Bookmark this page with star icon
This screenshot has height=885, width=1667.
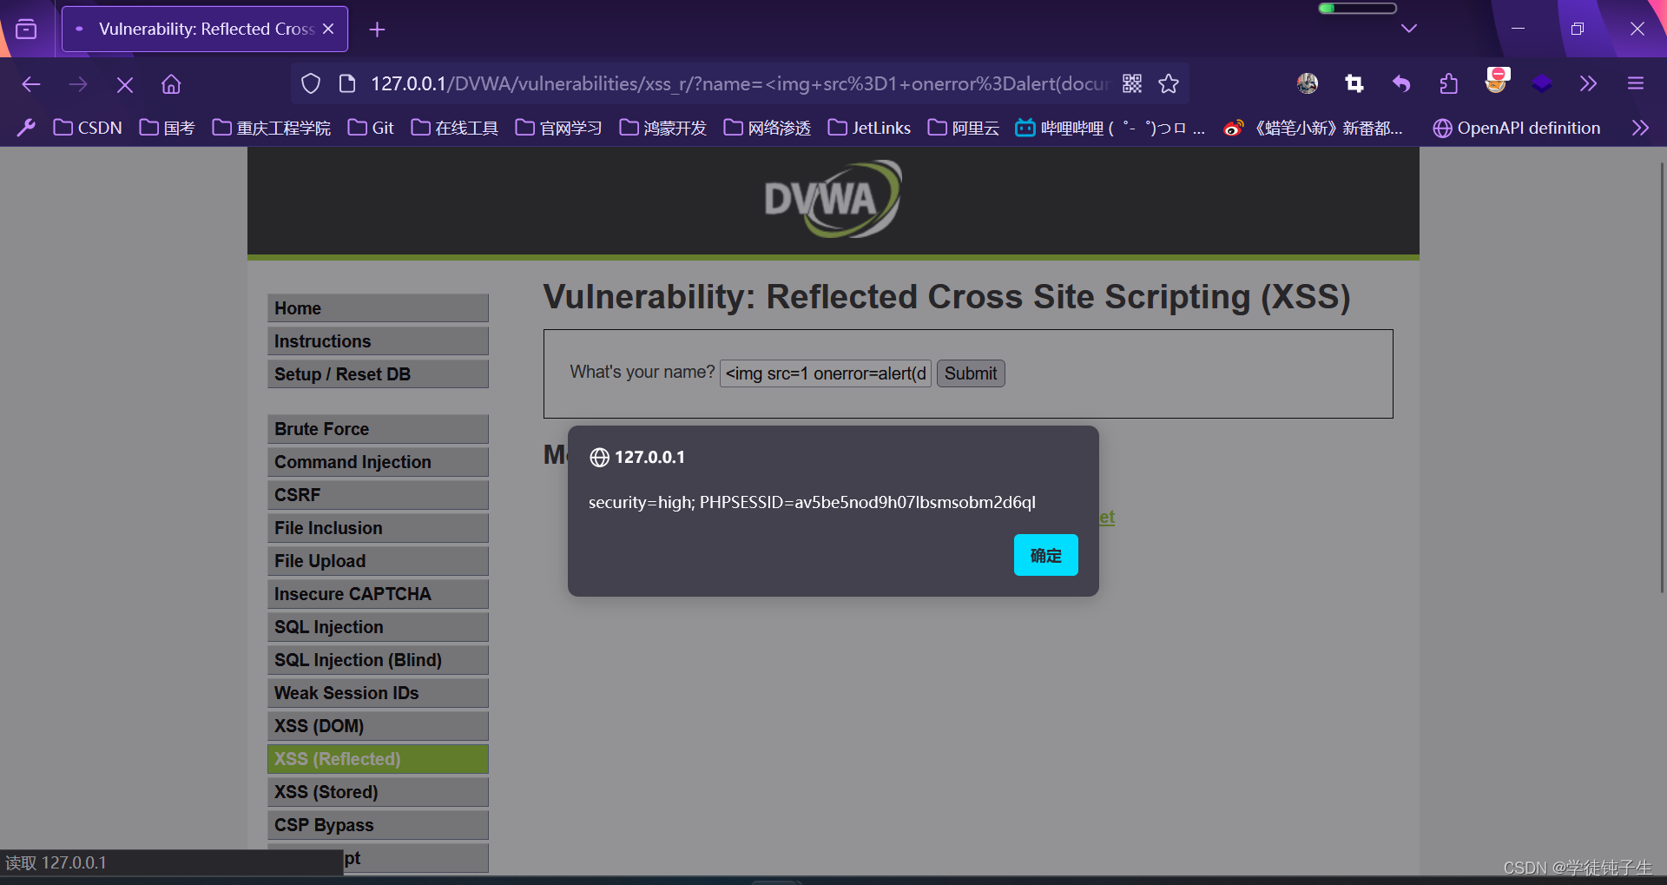tap(1169, 83)
